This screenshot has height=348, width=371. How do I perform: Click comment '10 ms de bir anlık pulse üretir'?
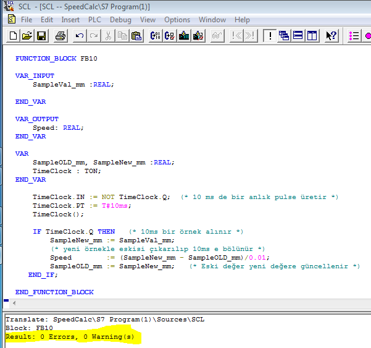point(259,197)
